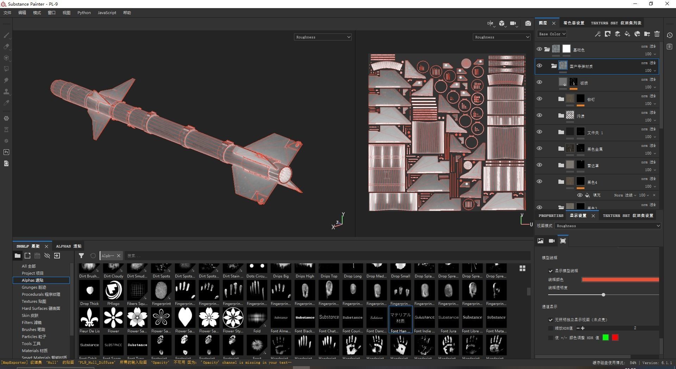This screenshot has height=369, width=676.
Task: Open Norm blend mode dropdown on 填充 effect
Action: (625, 195)
